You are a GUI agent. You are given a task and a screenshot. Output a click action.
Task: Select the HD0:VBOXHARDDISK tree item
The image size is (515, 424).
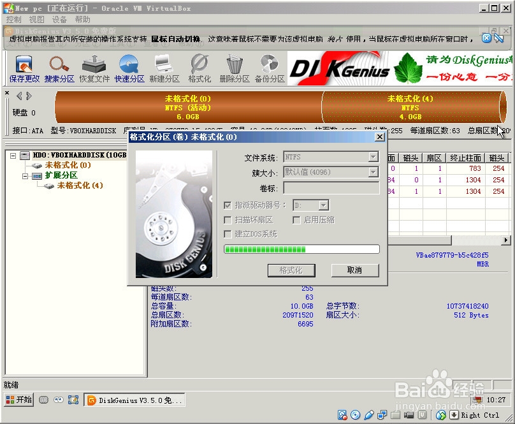79,155
